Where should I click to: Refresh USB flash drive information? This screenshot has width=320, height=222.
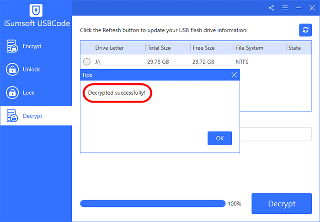pos(305,30)
